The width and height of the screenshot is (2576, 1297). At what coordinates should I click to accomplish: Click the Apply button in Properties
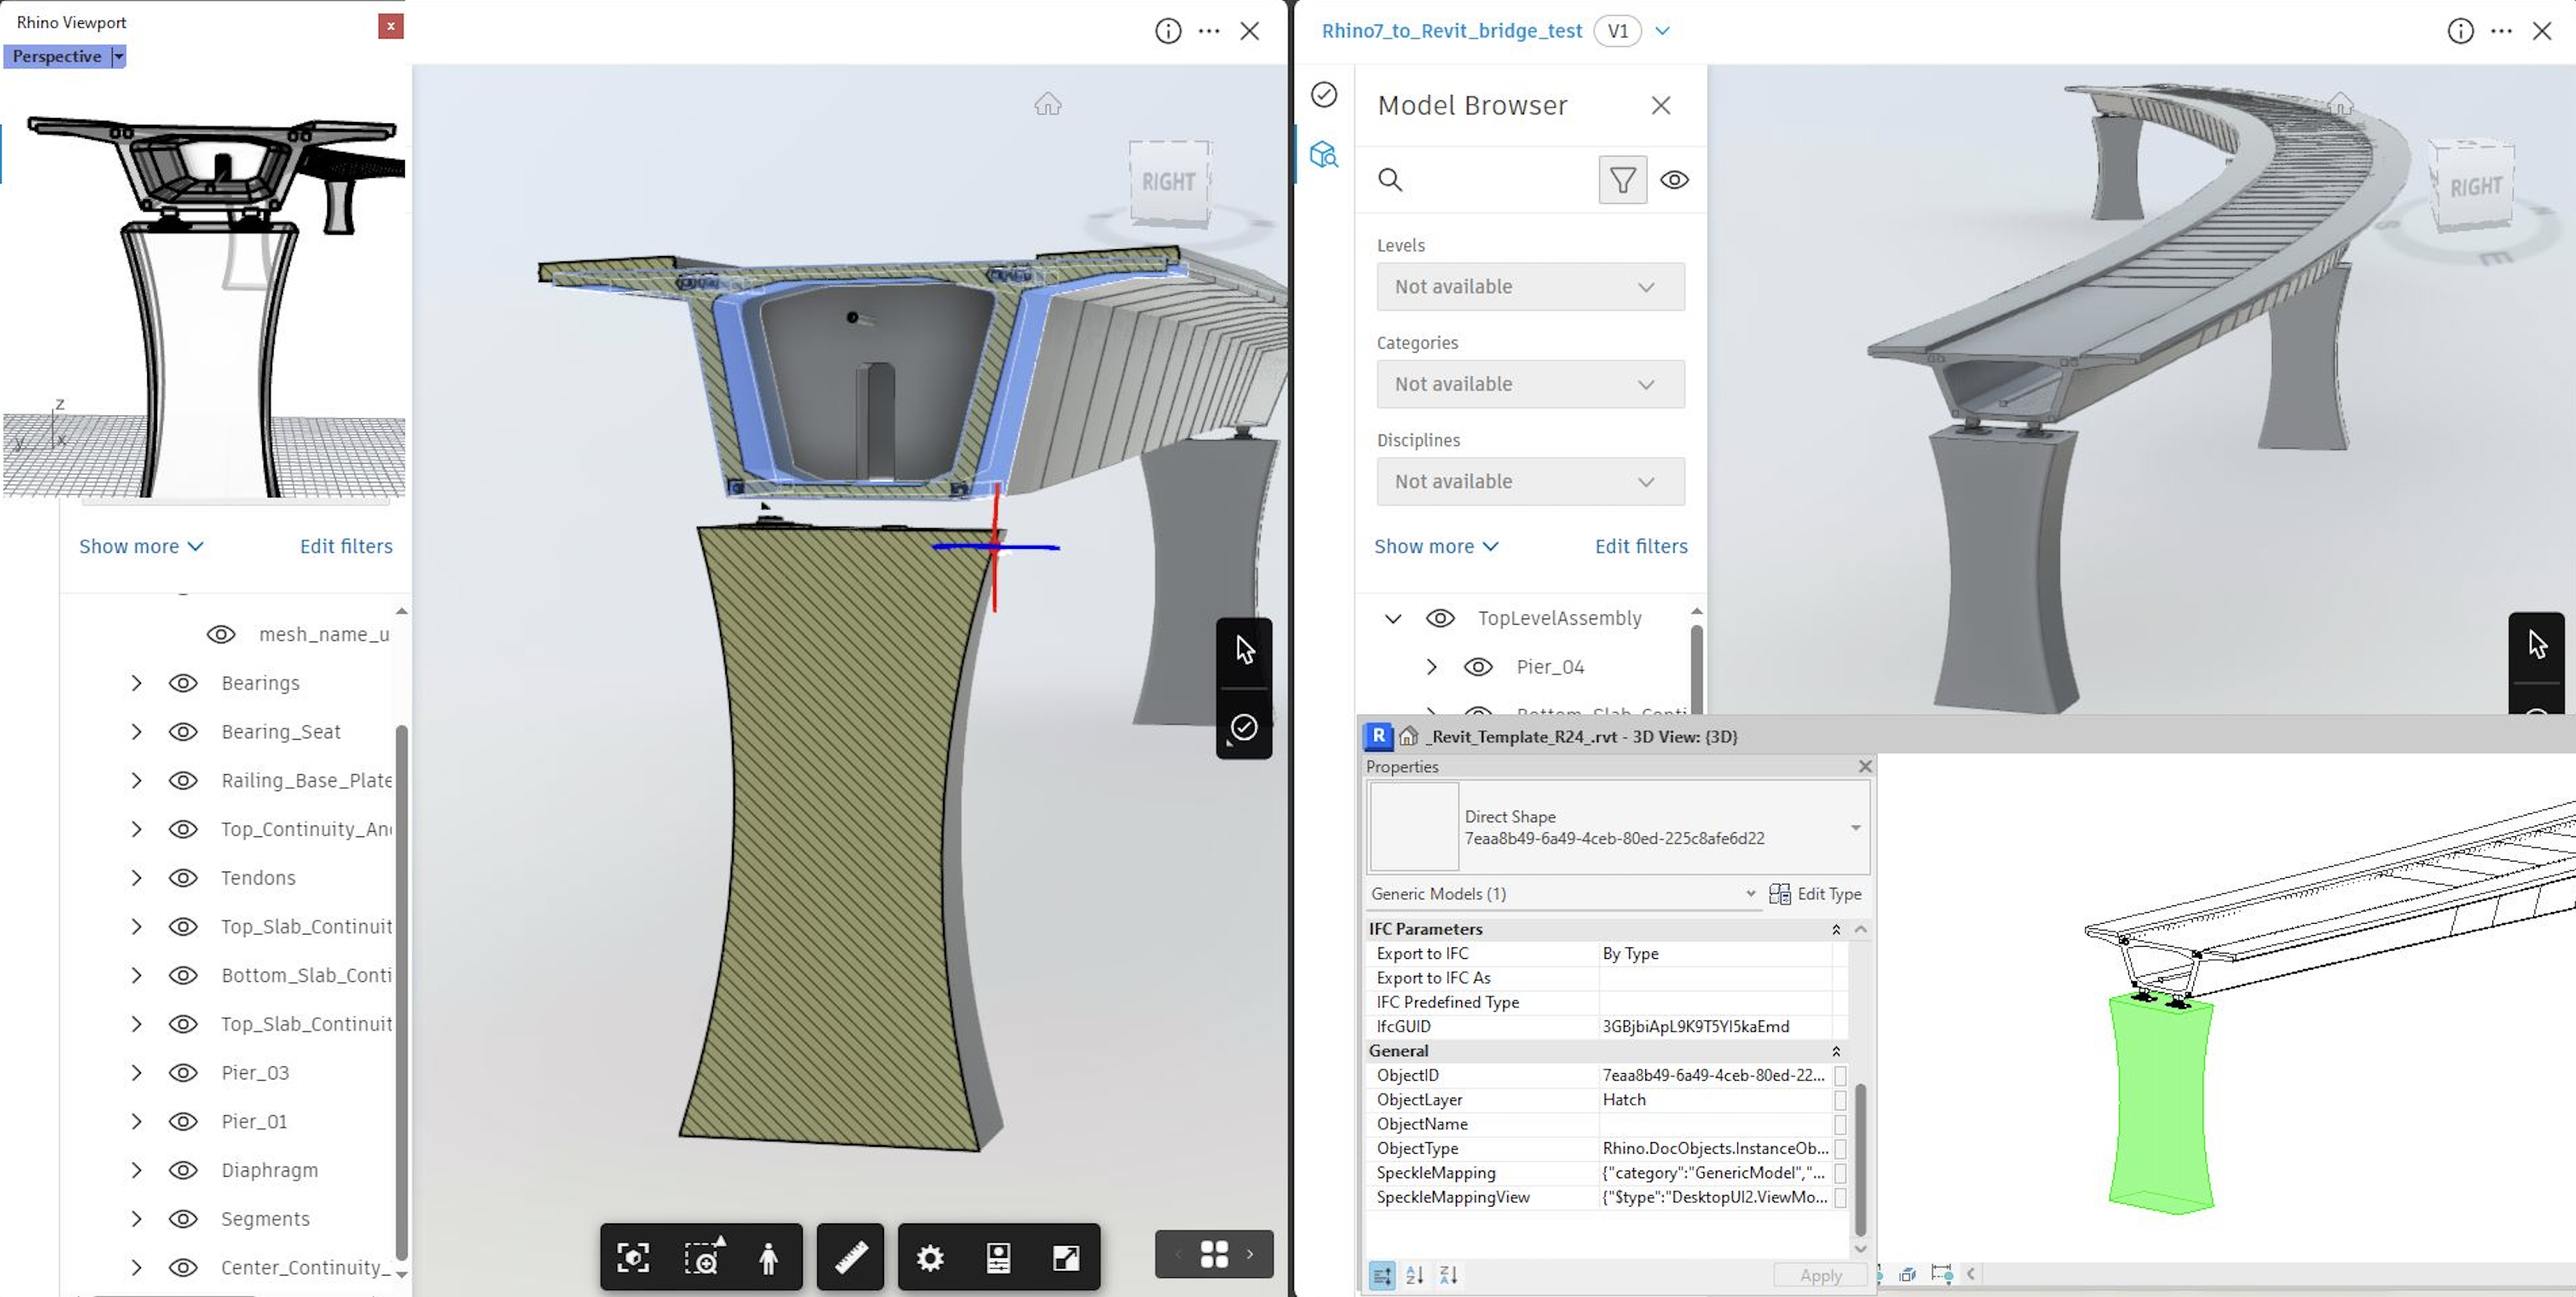click(x=1820, y=1275)
